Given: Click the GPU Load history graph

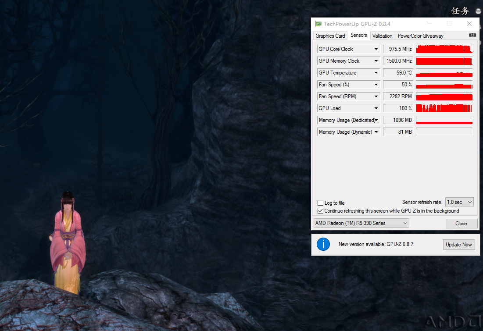Looking at the screenshot, I should pos(444,108).
